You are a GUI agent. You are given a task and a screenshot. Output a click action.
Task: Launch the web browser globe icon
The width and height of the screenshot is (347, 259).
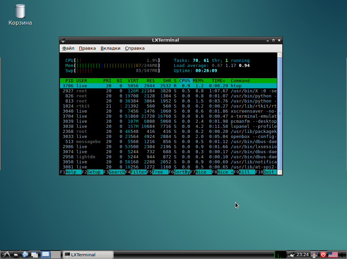(x=25, y=255)
